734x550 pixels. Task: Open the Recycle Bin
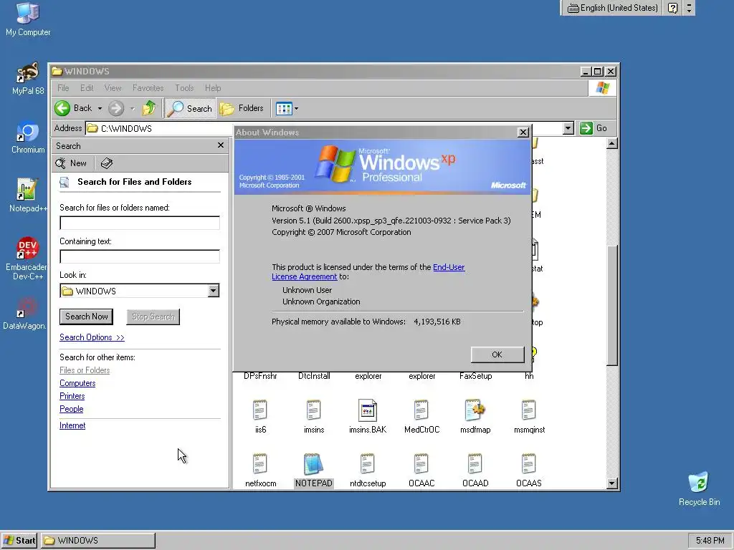click(x=699, y=488)
